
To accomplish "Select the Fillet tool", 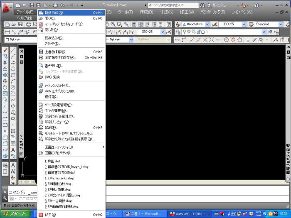I will (x=5, y=144).
